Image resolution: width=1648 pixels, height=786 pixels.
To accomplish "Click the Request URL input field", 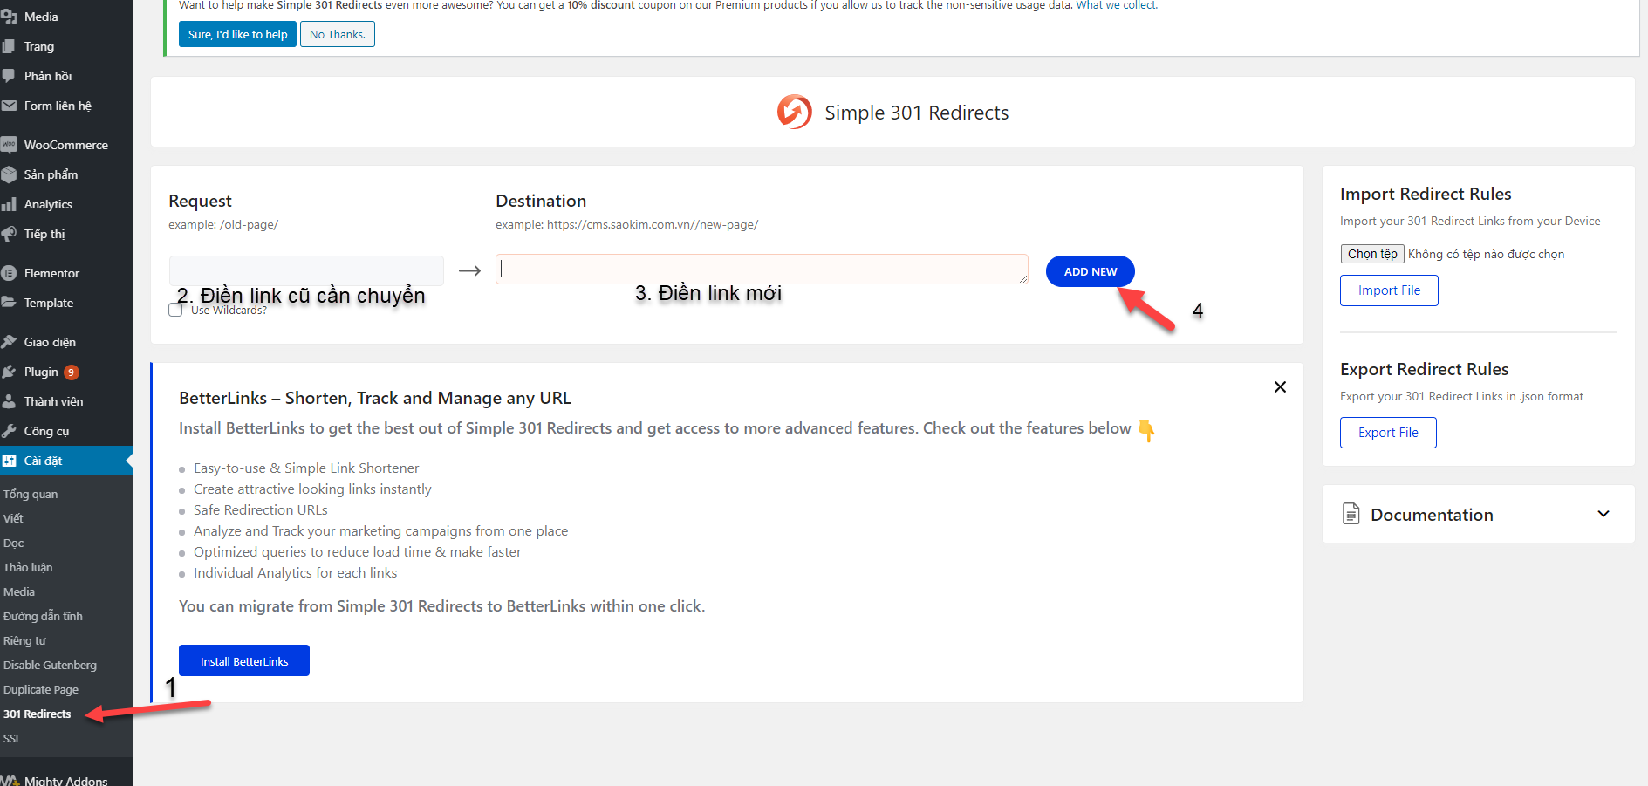I will point(306,270).
